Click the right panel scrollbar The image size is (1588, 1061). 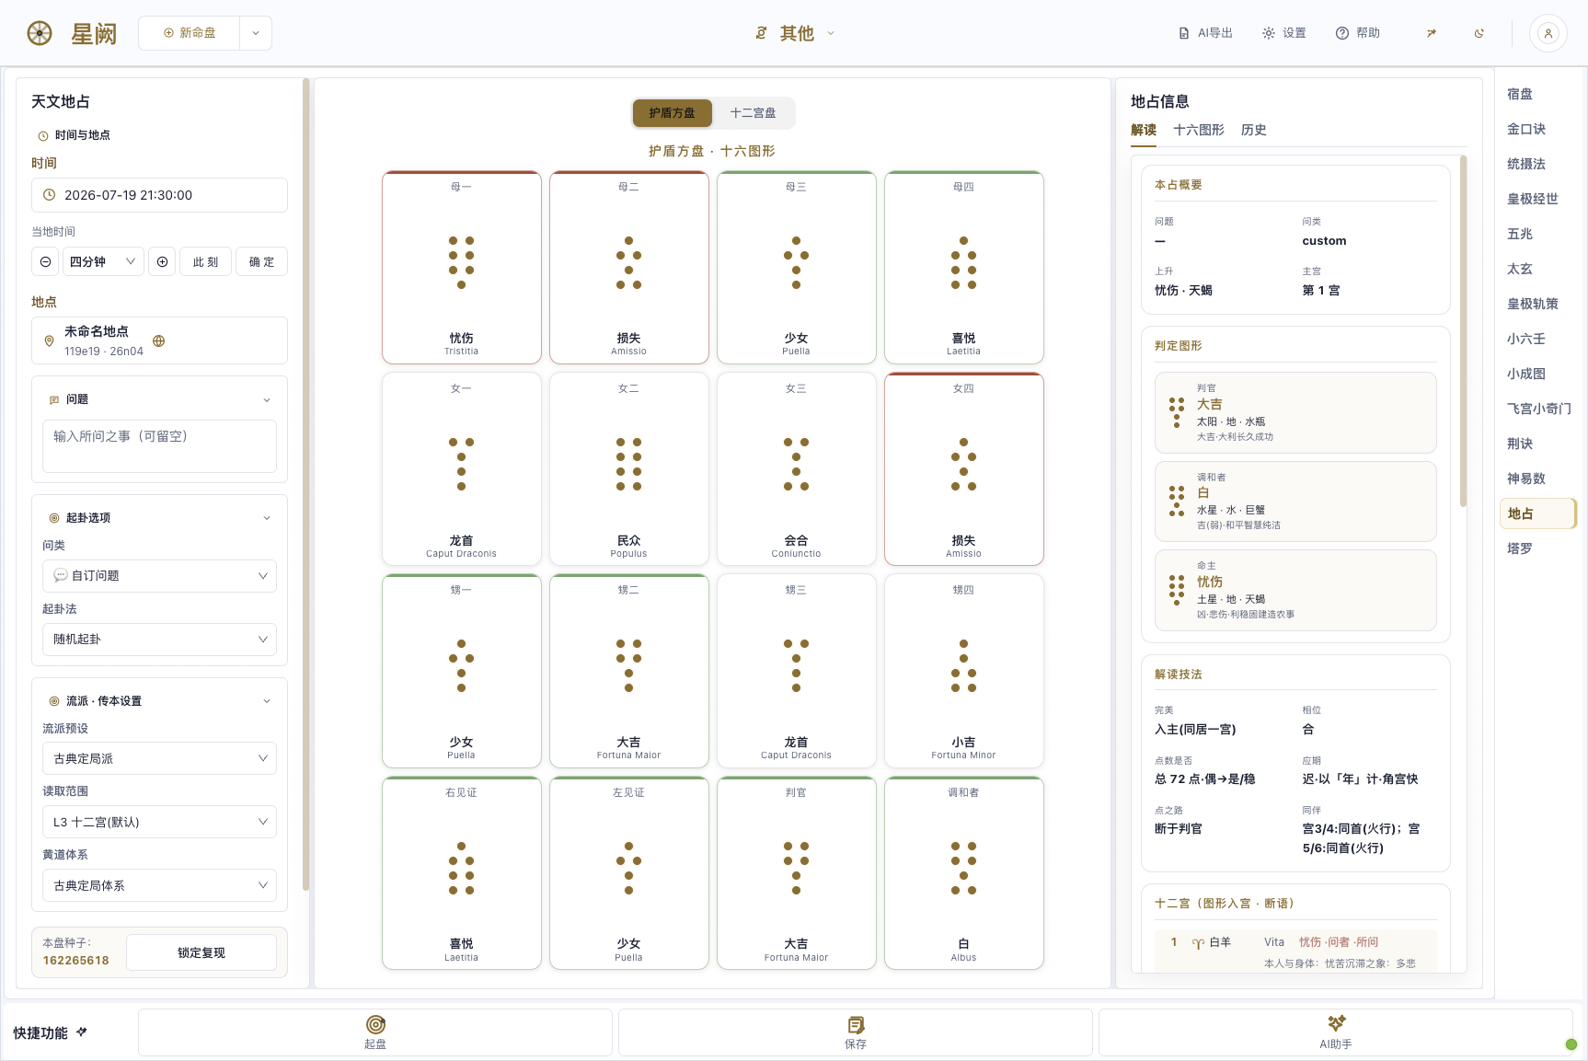point(1463,331)
